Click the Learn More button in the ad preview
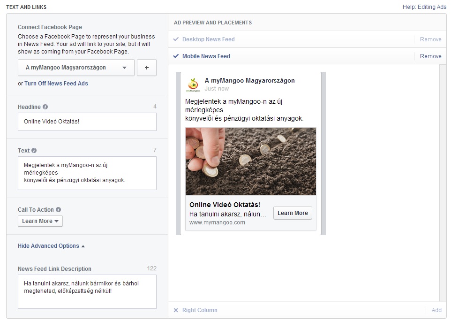This screenshot has width=451, height=322. (x=293, y=213)
